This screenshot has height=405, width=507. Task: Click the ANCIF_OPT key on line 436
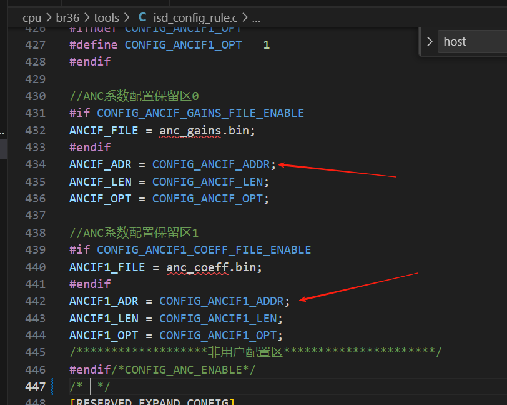101,199
